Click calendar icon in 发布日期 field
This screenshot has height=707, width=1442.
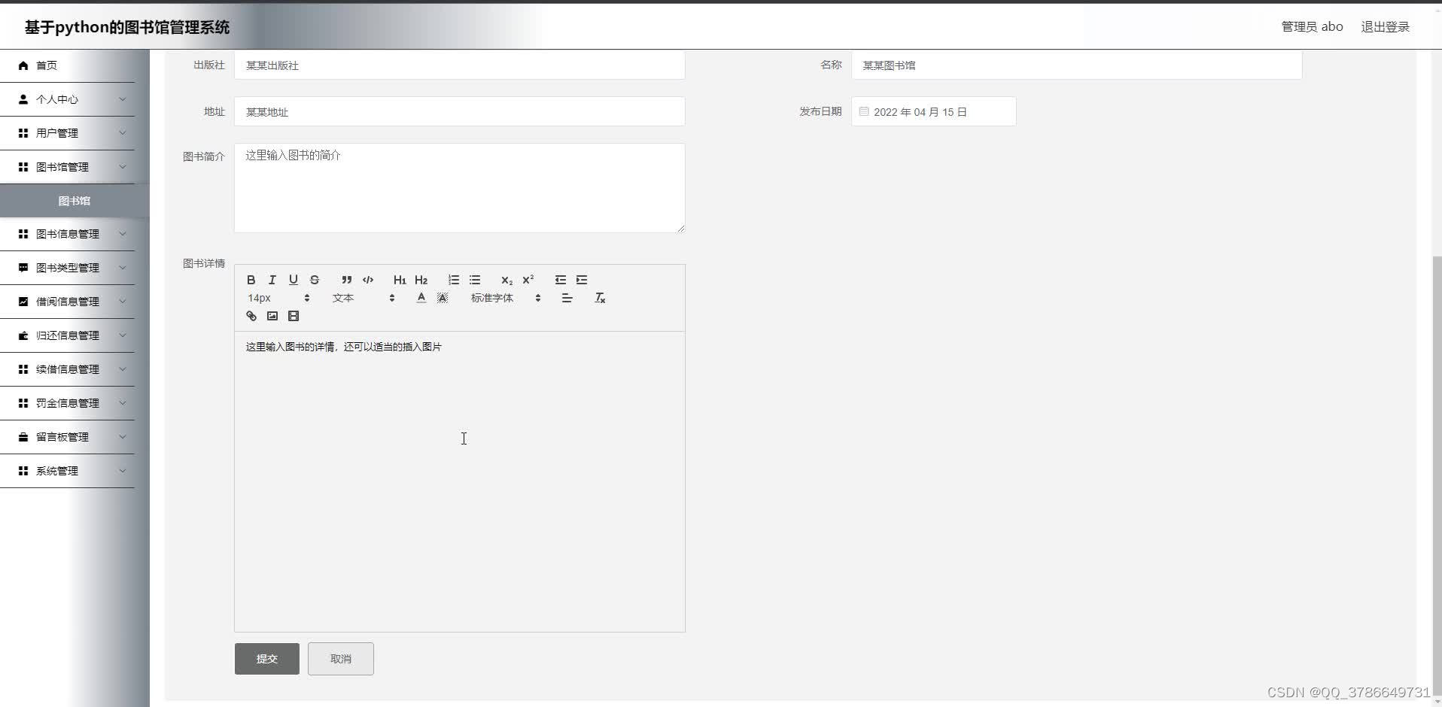click(x=864, y=111)
